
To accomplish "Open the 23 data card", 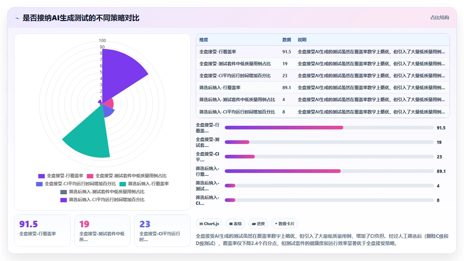I will point(162,231).
